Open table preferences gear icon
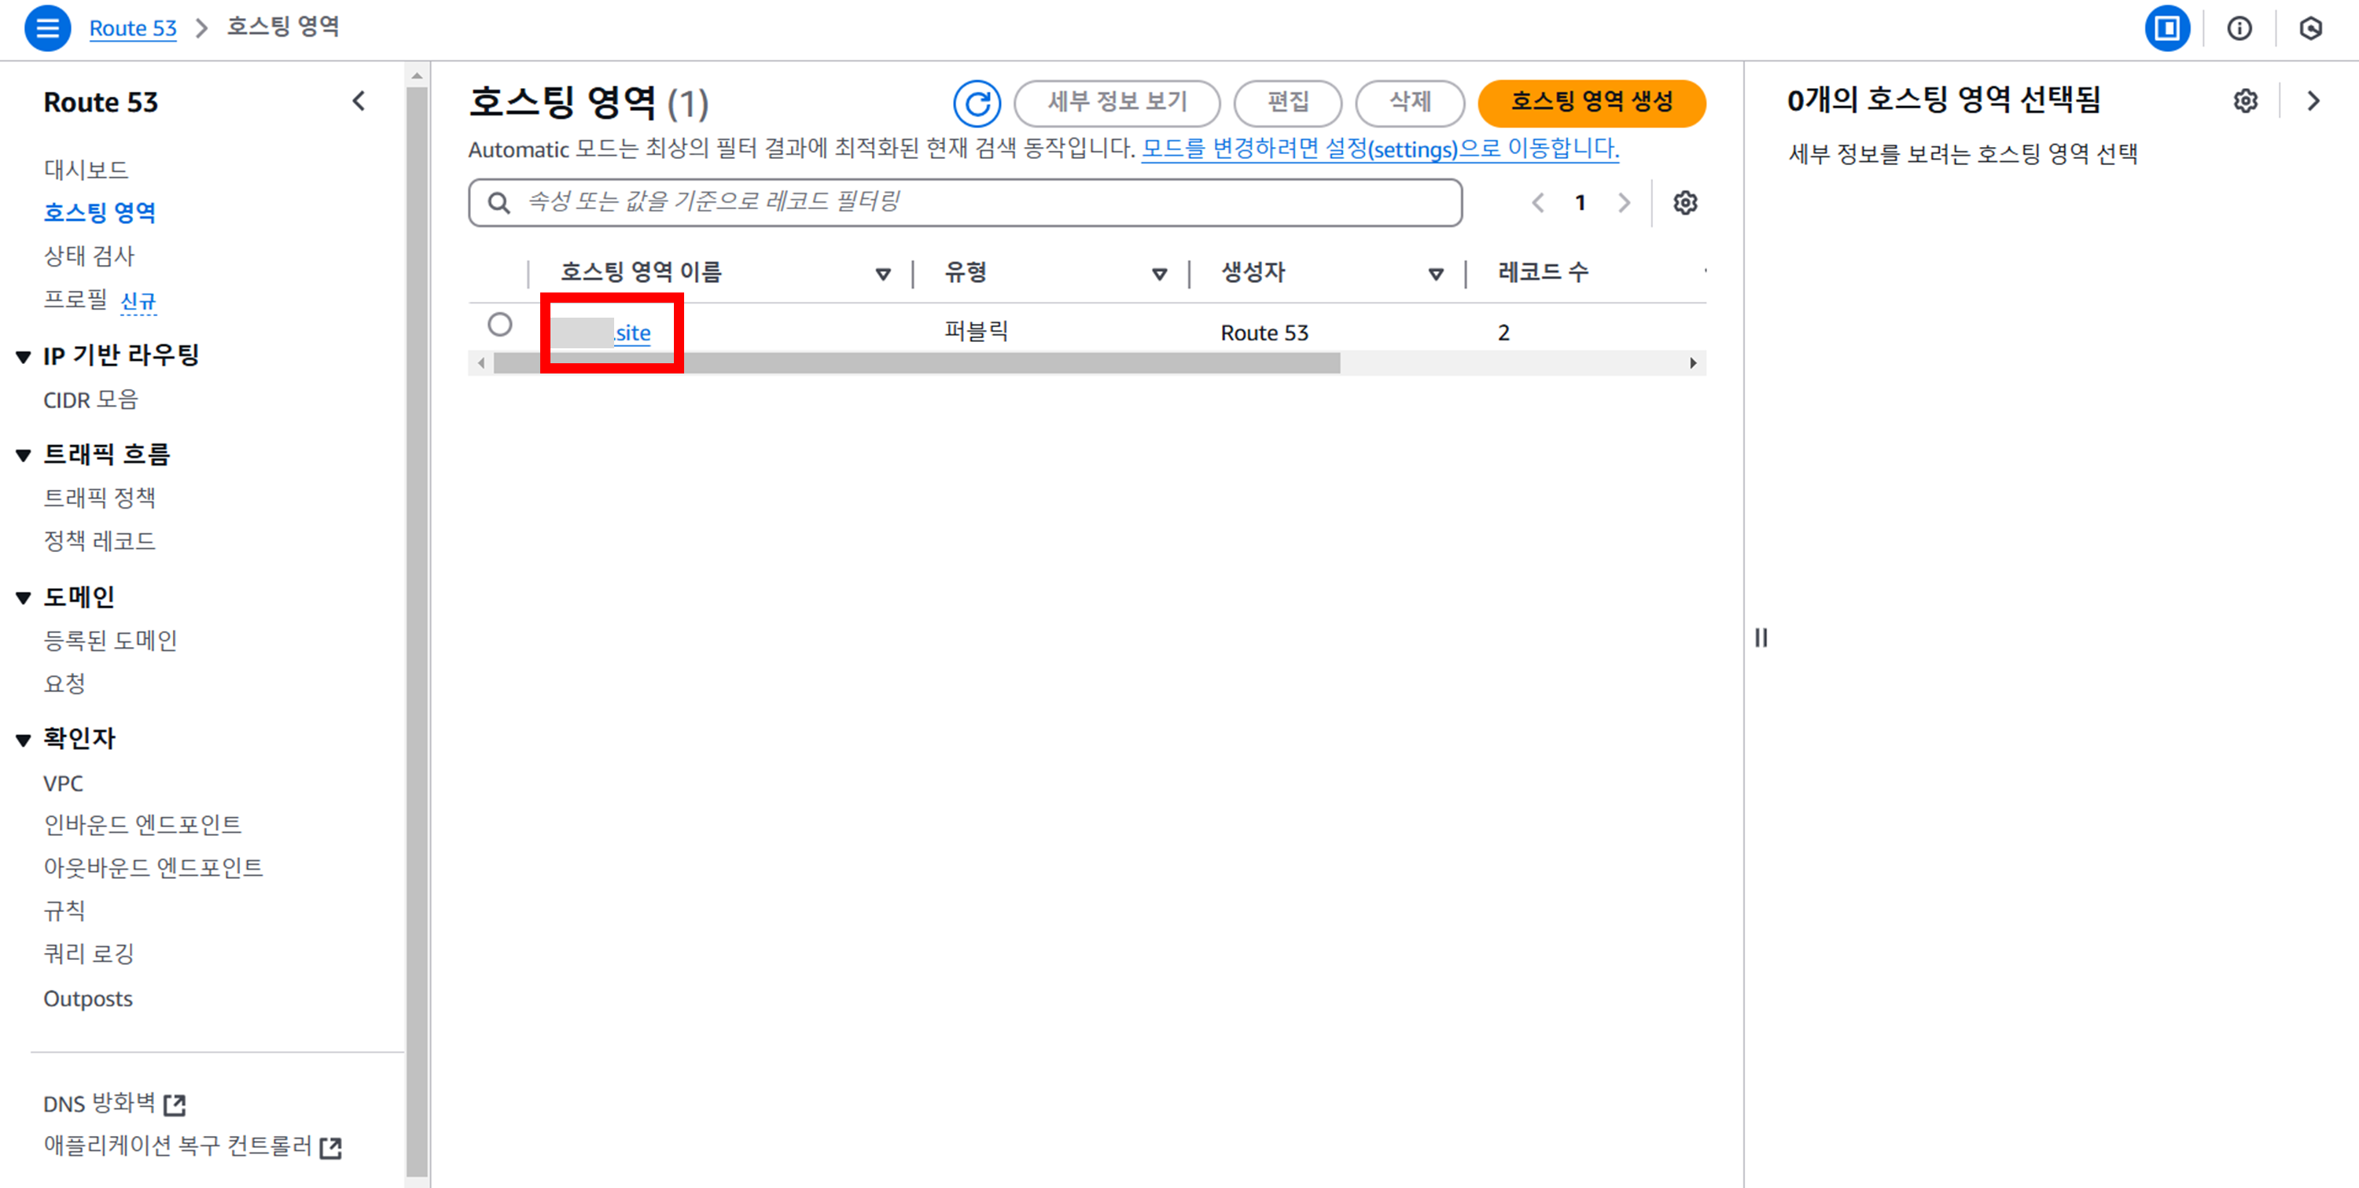 click(1685, 202)
